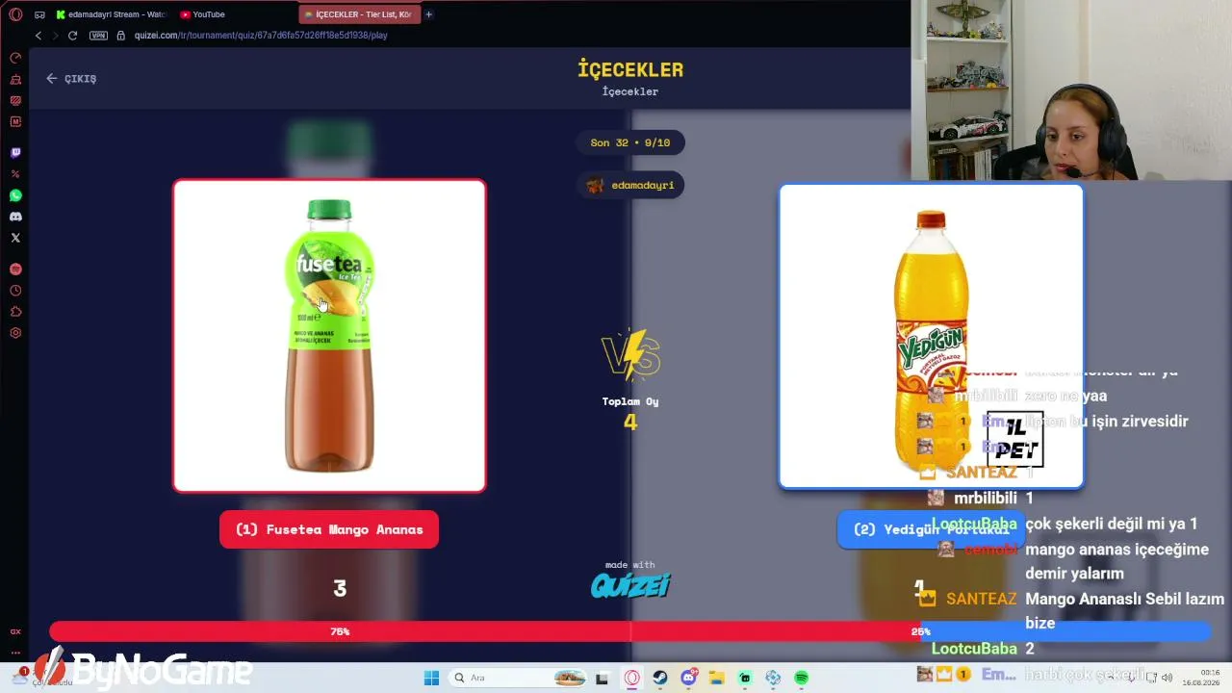Click the quizei.com address bar URL
Image resolution: width=1232 pixels, height=693 pixels.
tap(261, 36)
